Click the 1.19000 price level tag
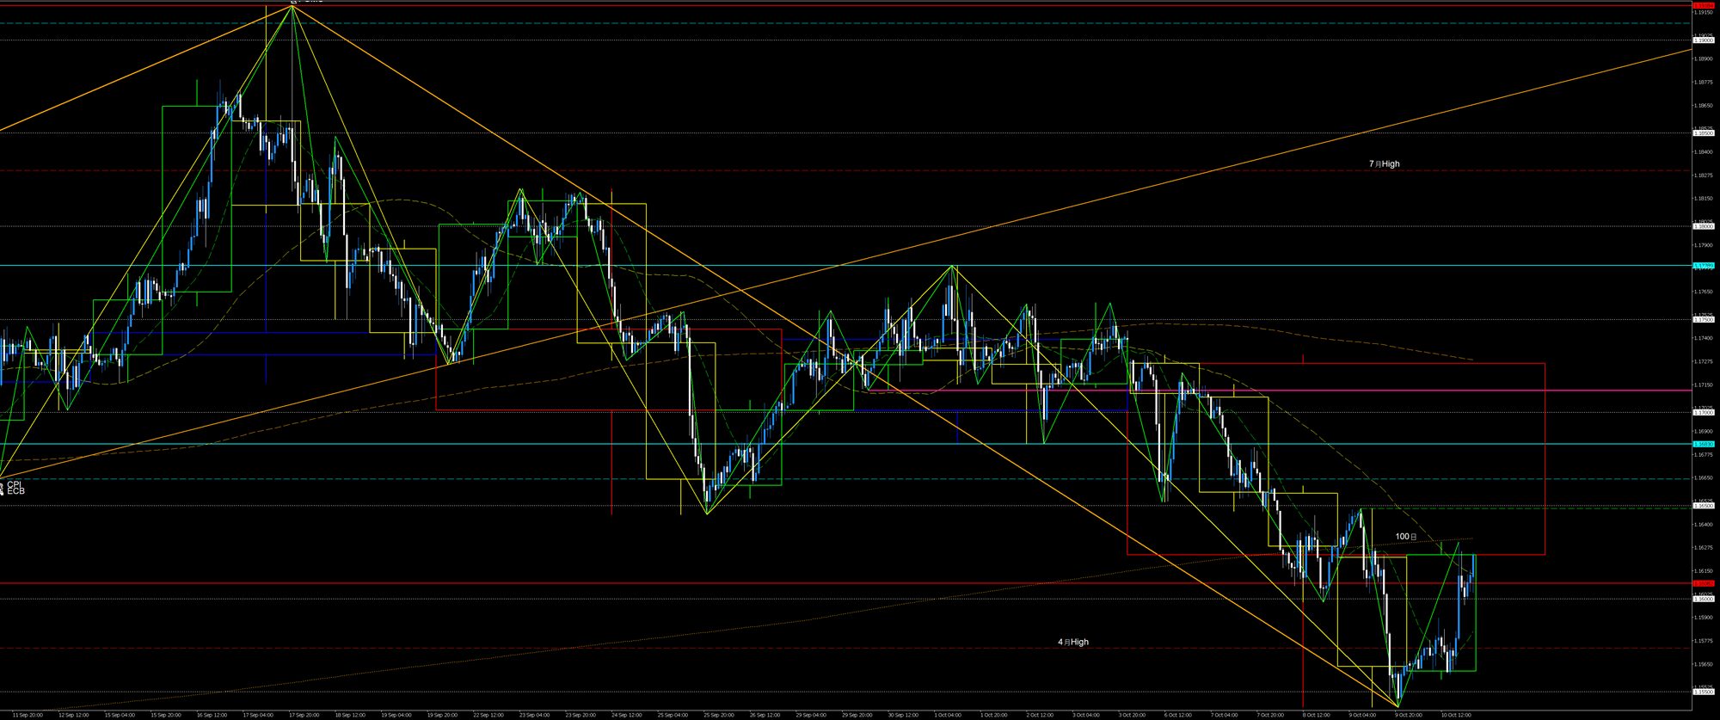Image resolution: width=1720 pixels, height=720 pixels. 1703,40
